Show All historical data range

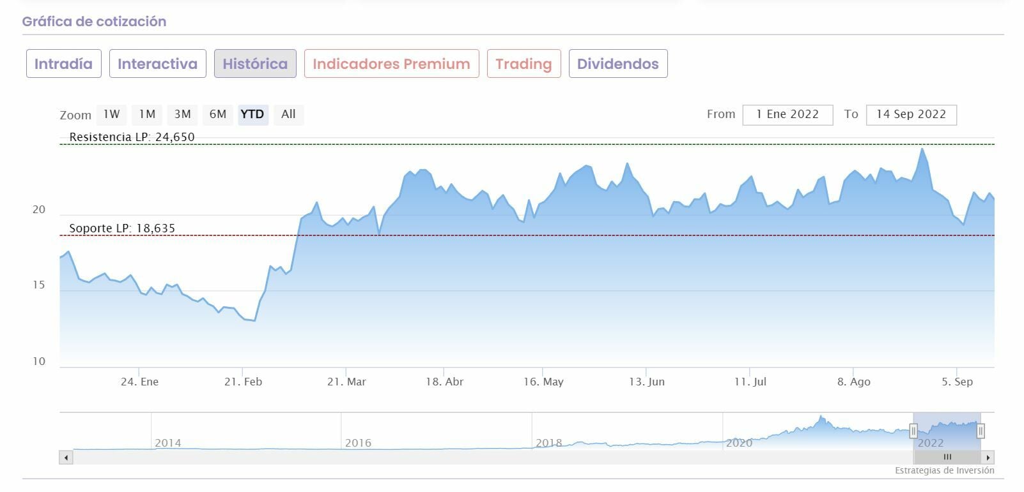click(x=288, y=114)
